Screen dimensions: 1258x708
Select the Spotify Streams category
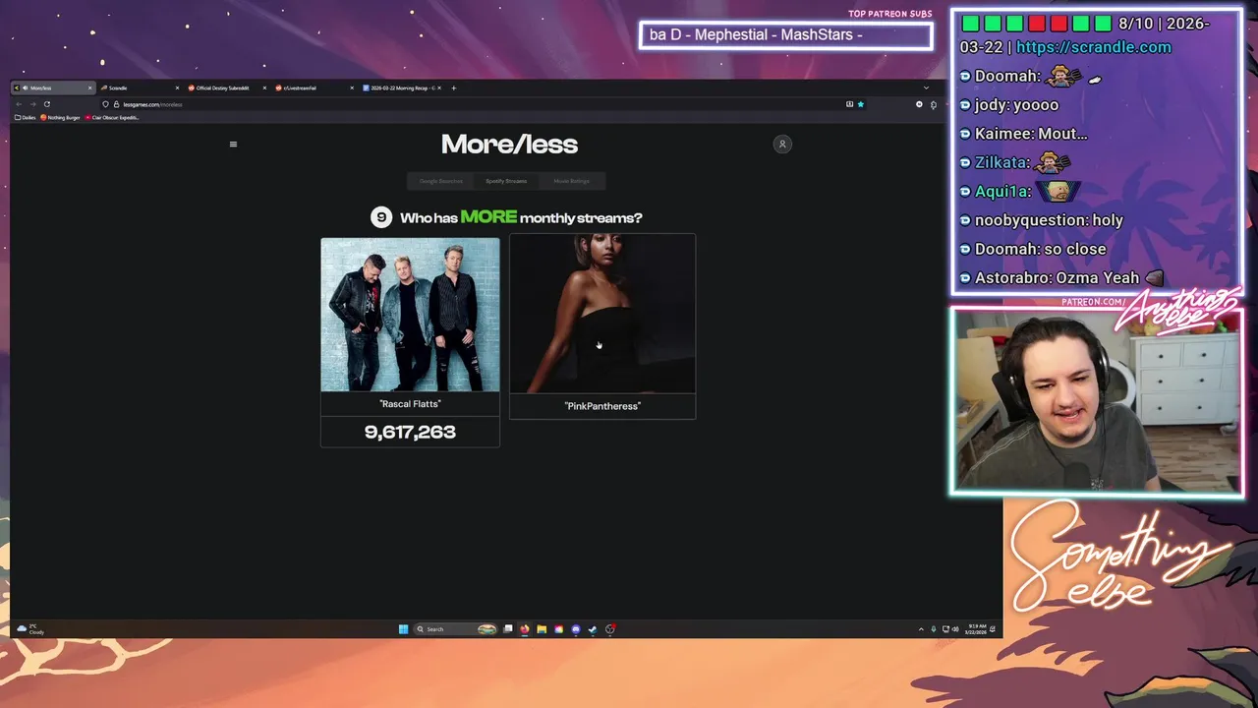pyautogui.click(x=506, y=181)
